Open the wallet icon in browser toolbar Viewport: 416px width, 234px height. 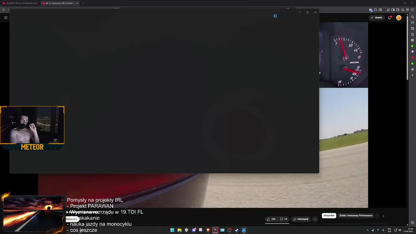398,10
